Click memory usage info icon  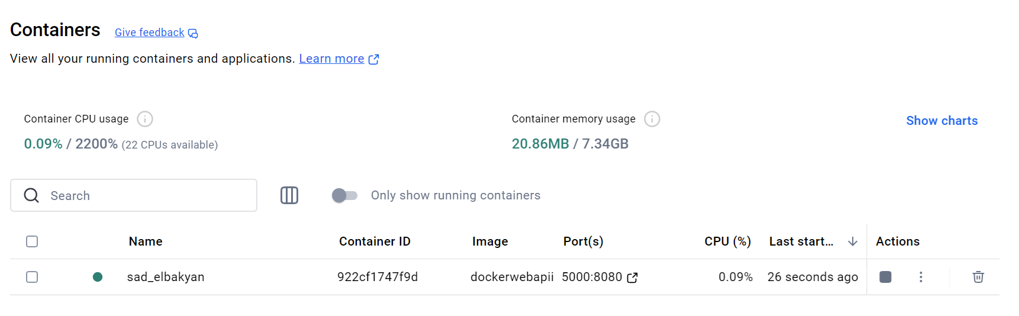652,119
